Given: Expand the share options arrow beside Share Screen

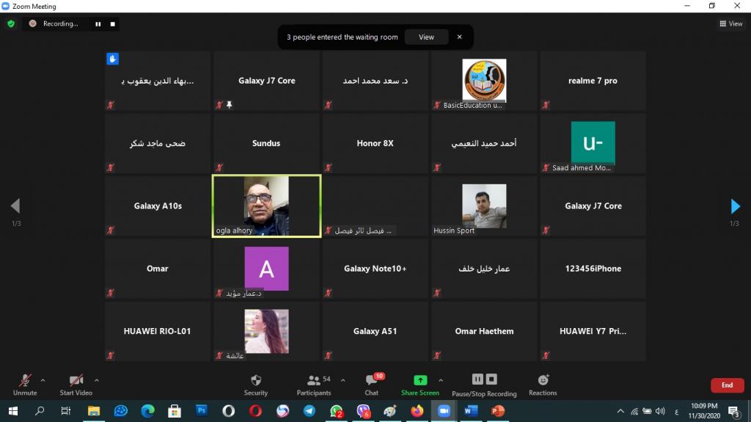Looking at the screenshot, I should [x=441, y=380].
